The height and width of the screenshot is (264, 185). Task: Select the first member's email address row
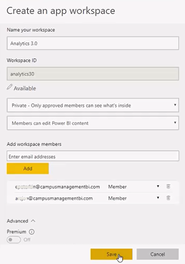pos(93,187)
